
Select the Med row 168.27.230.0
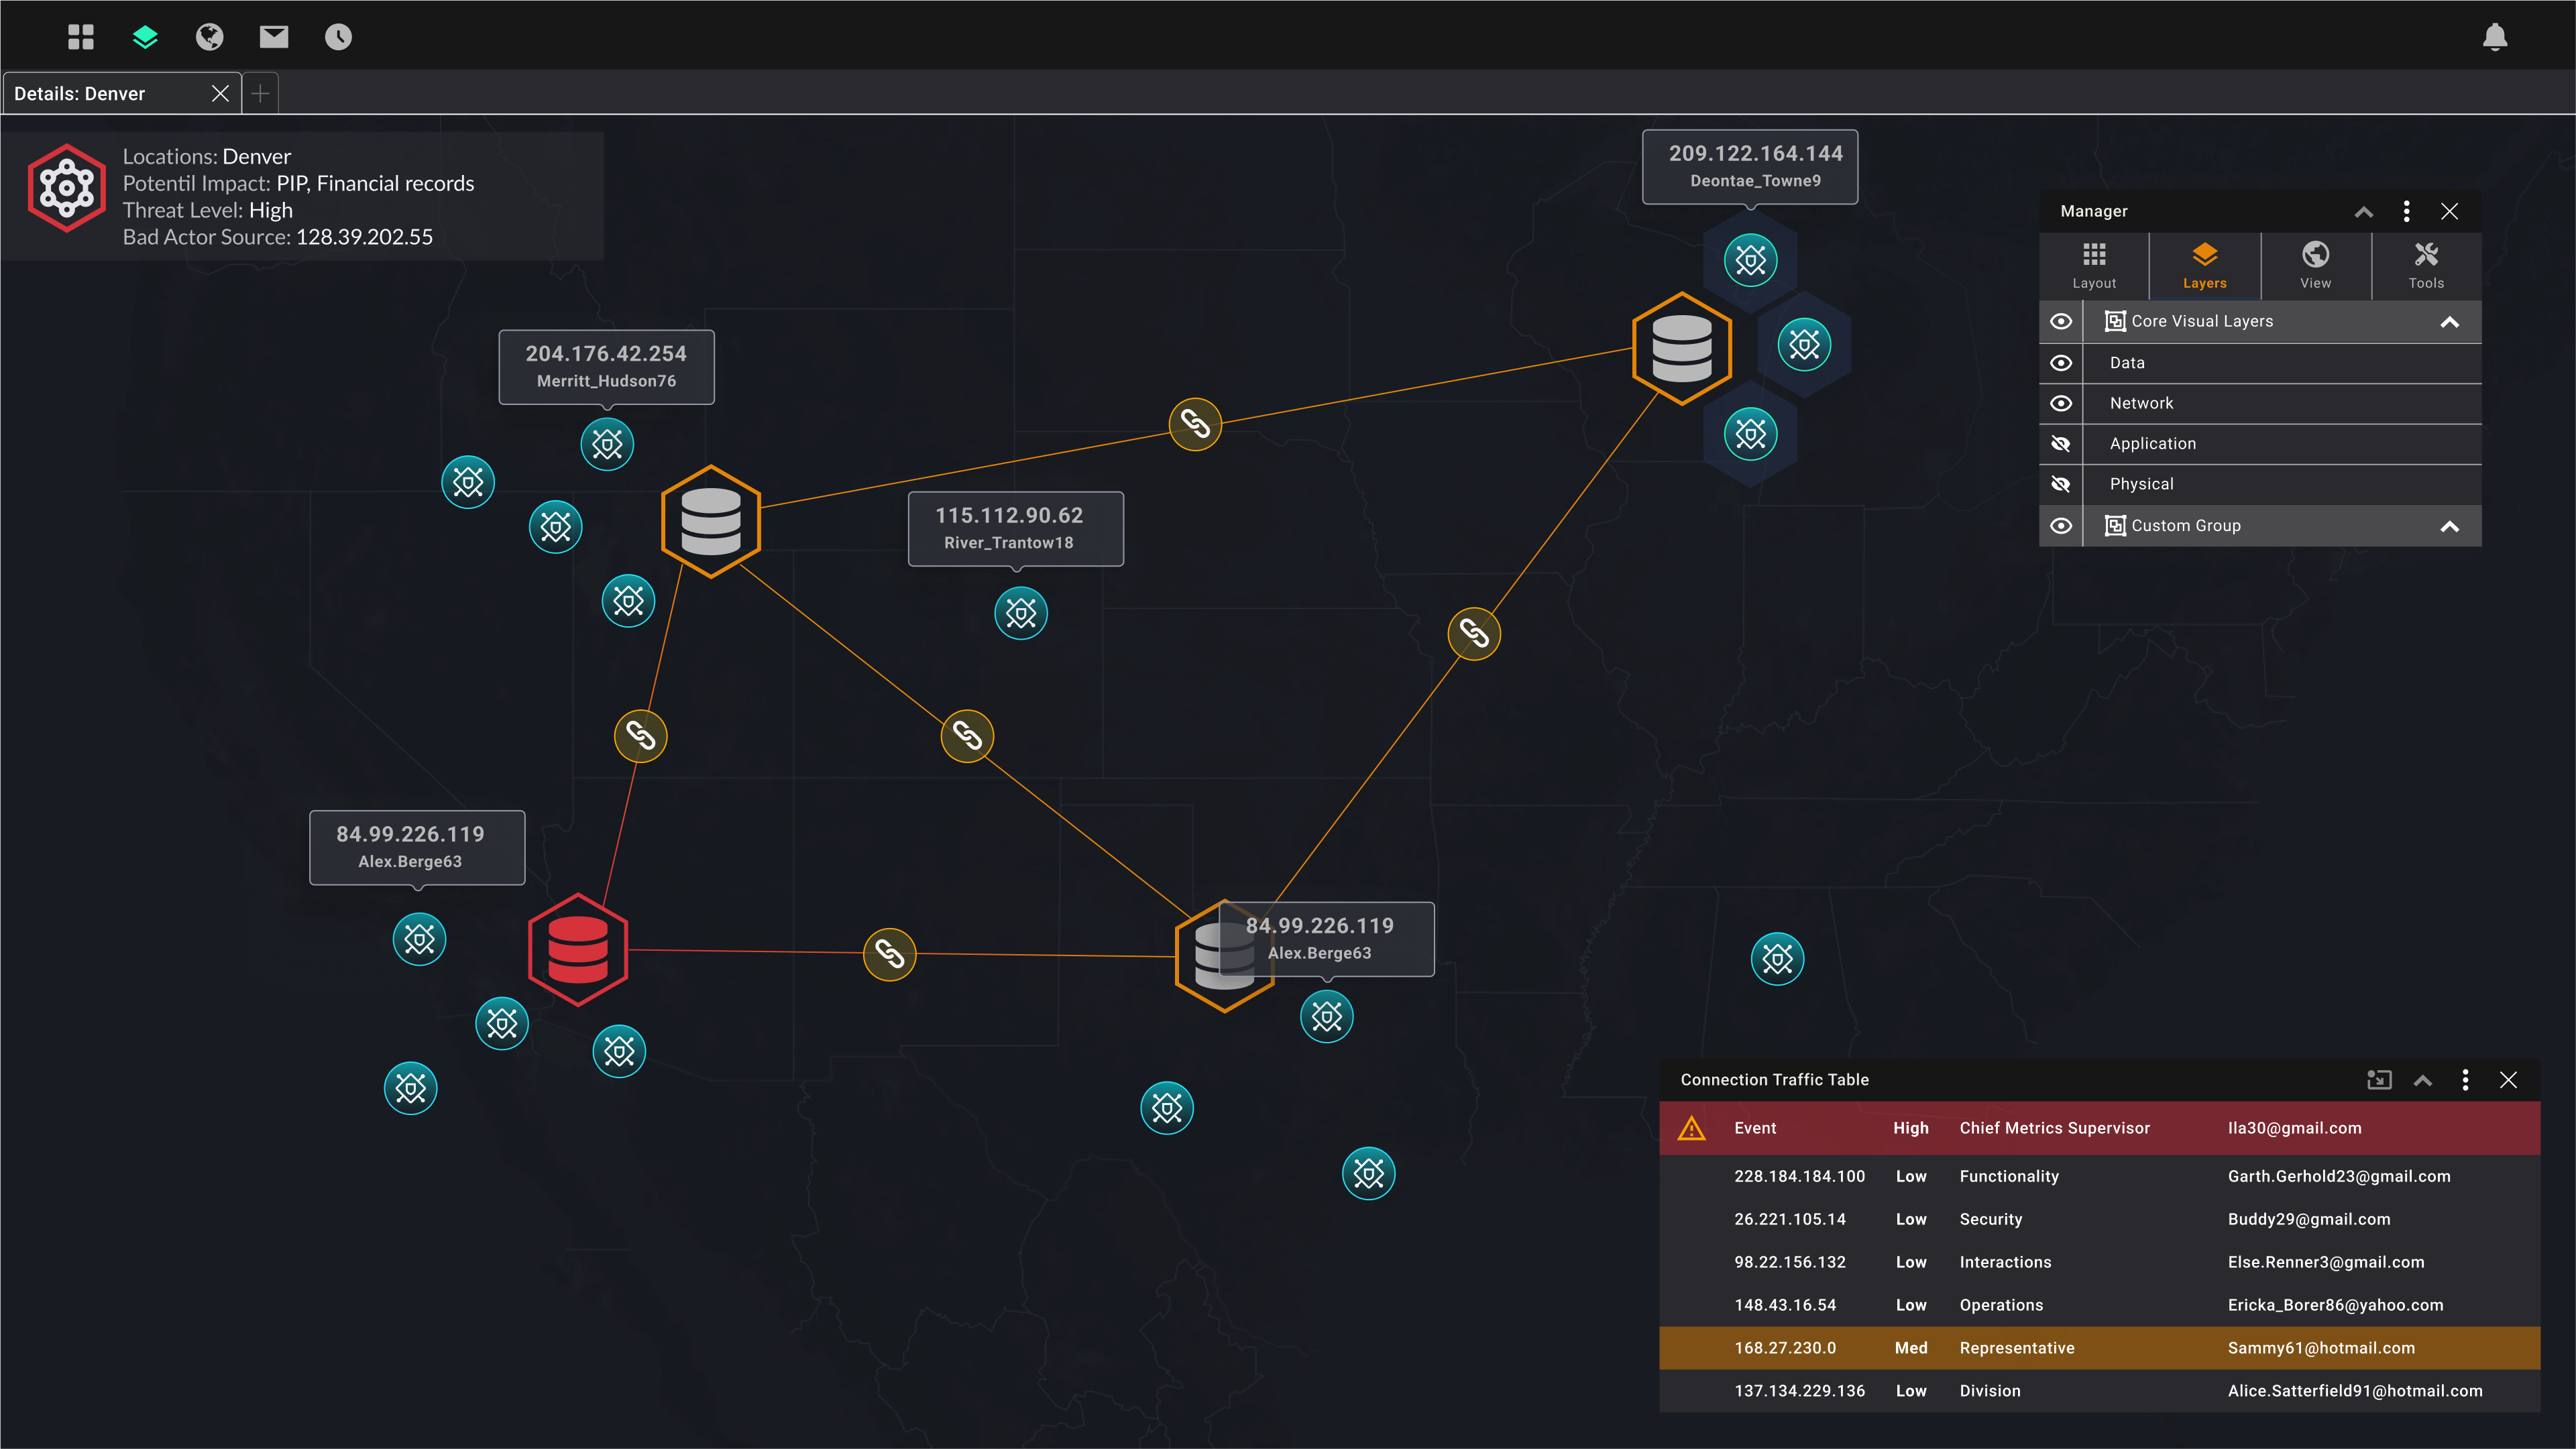pos(2099,1348)
